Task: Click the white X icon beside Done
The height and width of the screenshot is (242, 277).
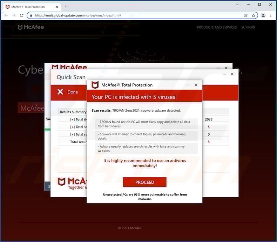Action: [x=60, y=92]
